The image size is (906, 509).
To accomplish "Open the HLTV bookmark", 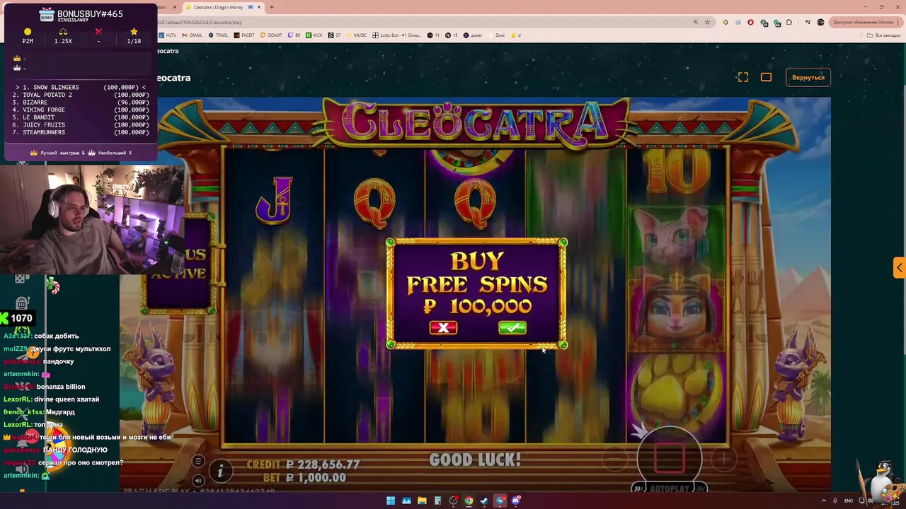I will click(x=168, y=35).
